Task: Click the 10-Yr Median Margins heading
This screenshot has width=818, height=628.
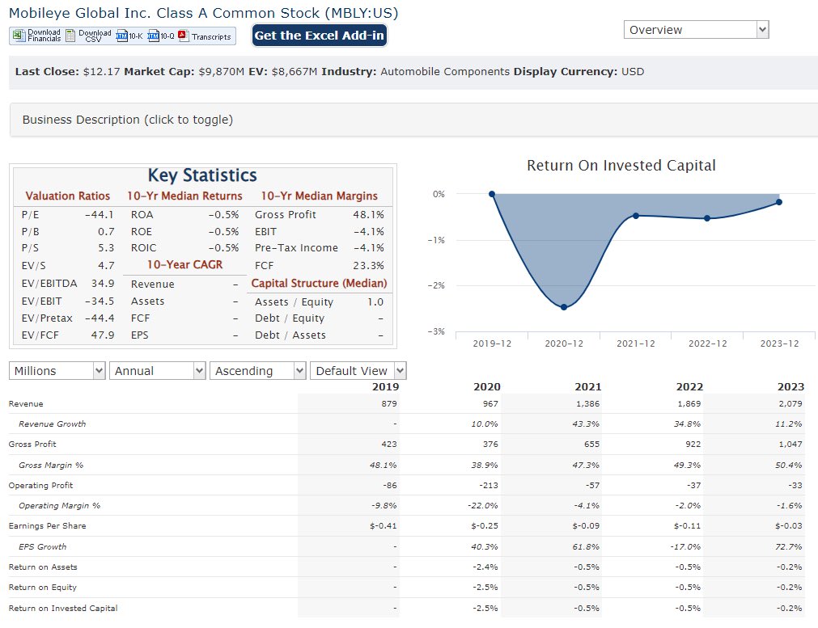Action: pos(320,196)
